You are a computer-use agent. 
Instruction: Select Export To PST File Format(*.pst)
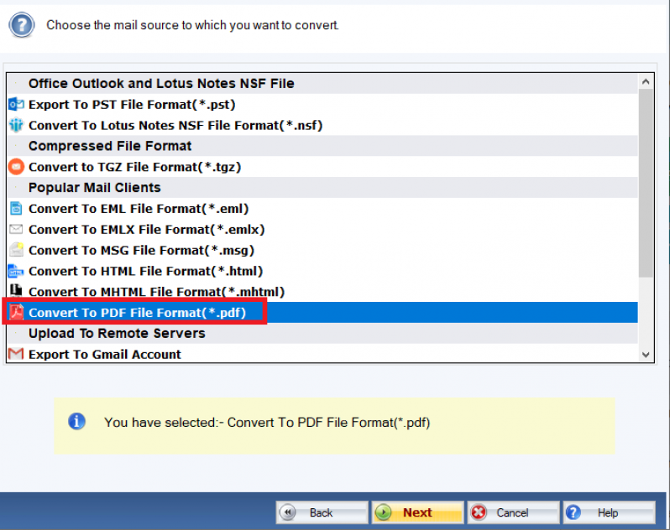pyautogui.click(x=322, y=105)
